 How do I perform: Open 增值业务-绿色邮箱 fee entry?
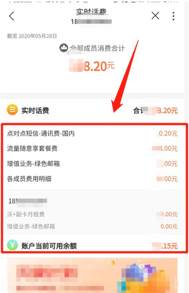[93, 163]
